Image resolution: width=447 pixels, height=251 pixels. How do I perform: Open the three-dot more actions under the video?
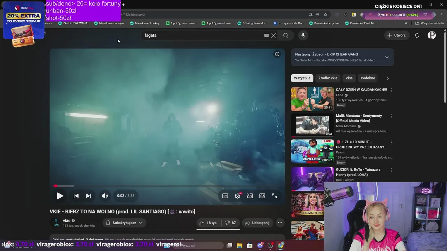[x=280, y=223]
